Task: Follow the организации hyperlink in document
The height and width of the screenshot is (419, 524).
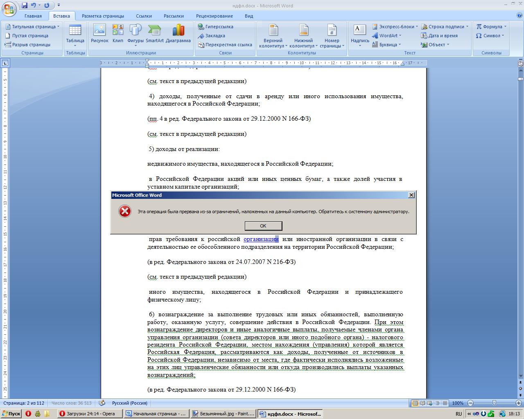Action: [x=261, y=239]
